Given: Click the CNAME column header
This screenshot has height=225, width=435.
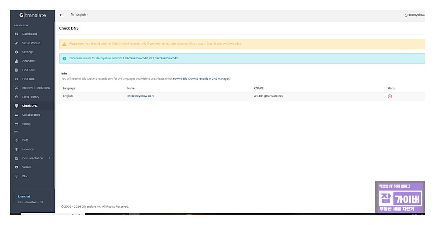Looking at the screenshot, I should 258,88.
